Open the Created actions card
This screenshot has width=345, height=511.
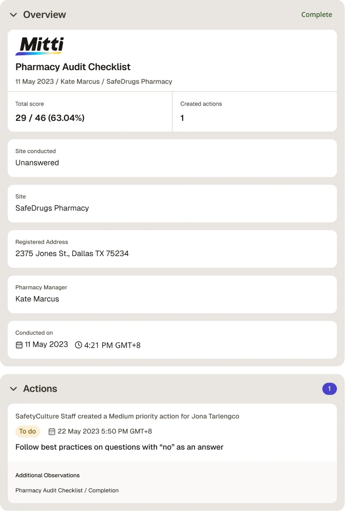click(x=255, y=112)
